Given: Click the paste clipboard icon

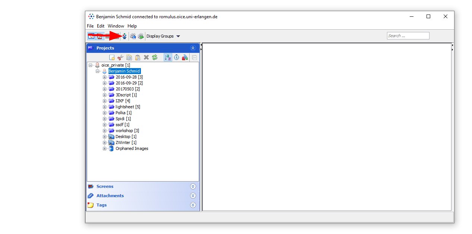Looking at the screenshot, I should [138, 57].
